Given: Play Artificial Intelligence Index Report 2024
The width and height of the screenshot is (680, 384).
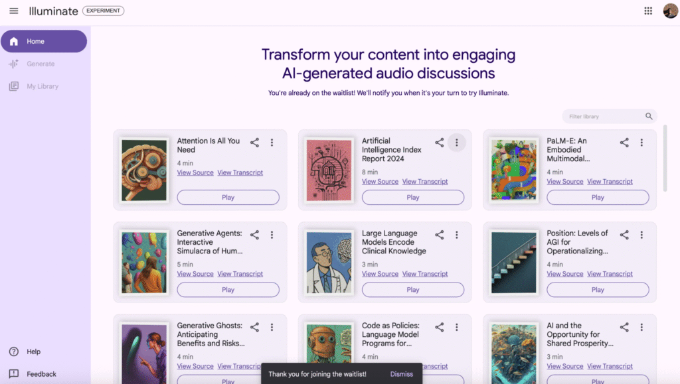Looking at the screenshot, I should click(x=413, y=198).
